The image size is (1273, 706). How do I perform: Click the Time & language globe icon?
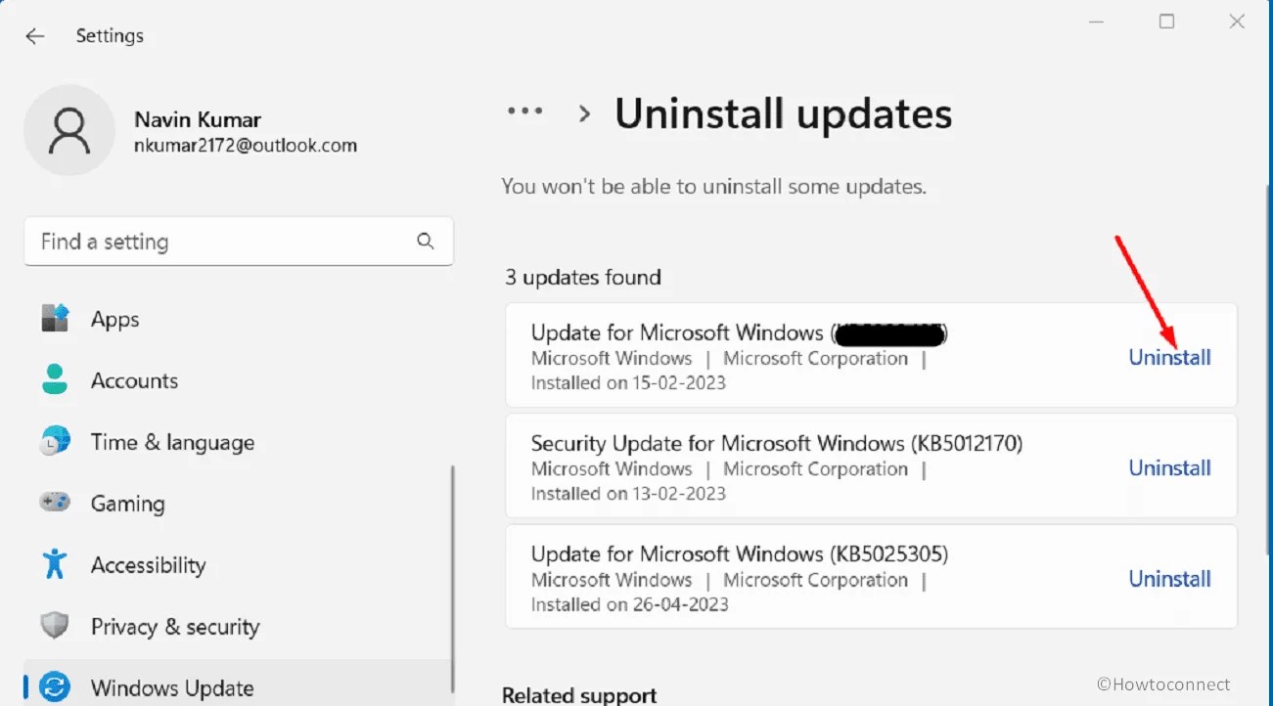tap(54, 441)
